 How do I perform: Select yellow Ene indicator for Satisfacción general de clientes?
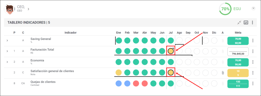pos(119,73)
